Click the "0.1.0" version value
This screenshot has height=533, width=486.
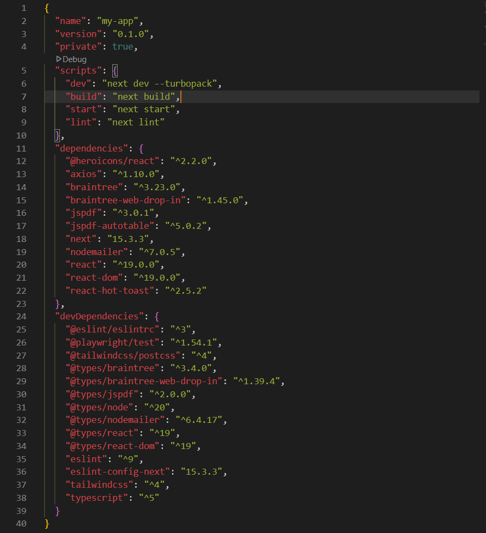tap(131, 34)
